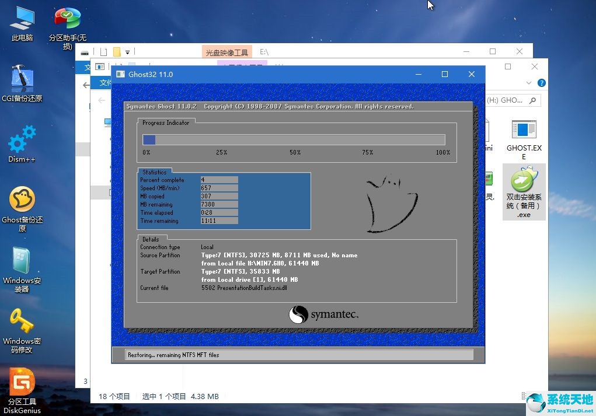
Task: Open the New Folder icon in quick access
Action: [x=116, y=51]
